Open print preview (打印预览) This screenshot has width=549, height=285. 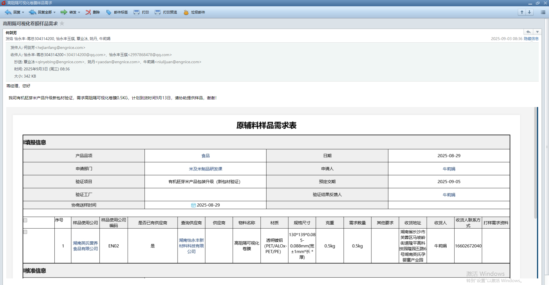pyautogui.click(x=158, y=12)
